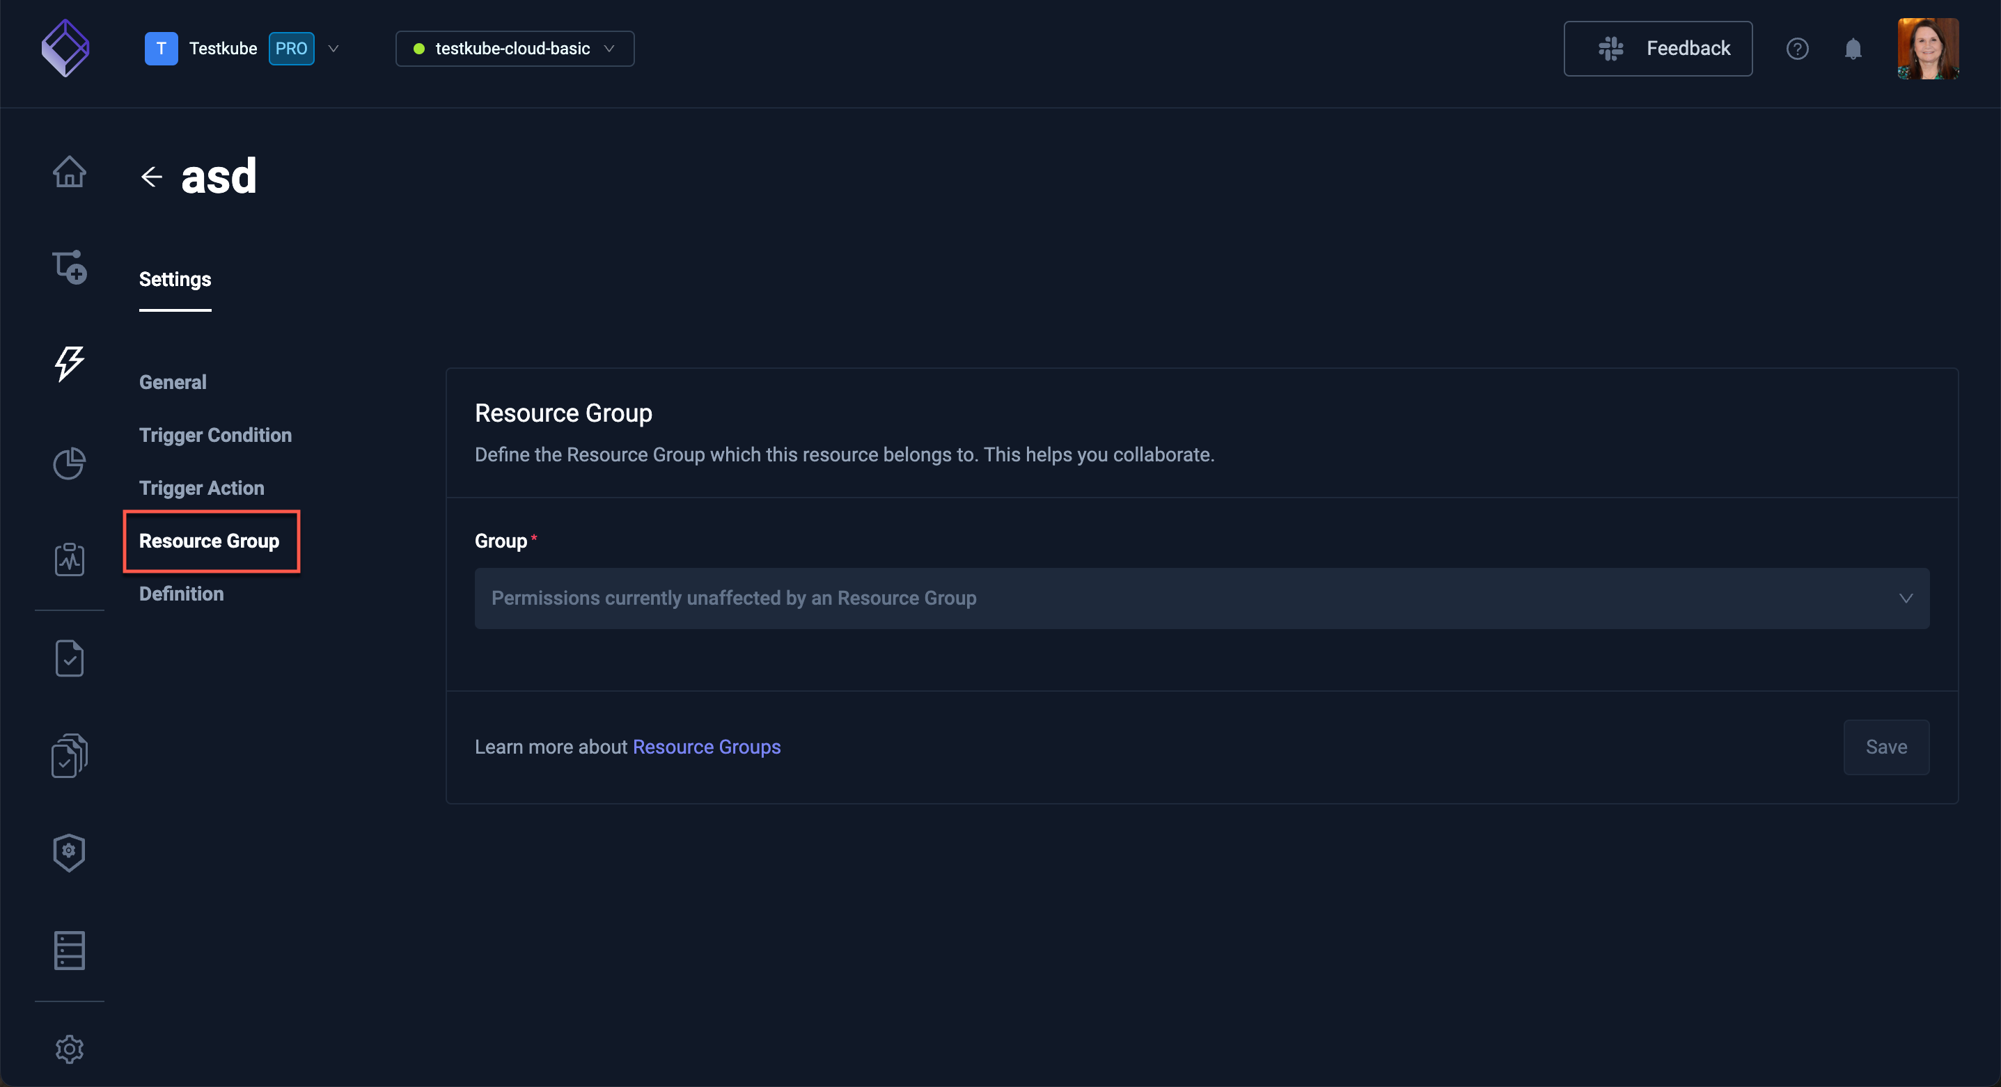The width and height of the screenshot is (2001, 1087).
Task: Open the Definition settings section
Action: 181,593
